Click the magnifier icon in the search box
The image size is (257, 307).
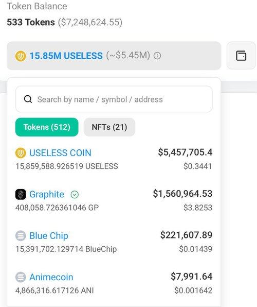click(28, 99)
